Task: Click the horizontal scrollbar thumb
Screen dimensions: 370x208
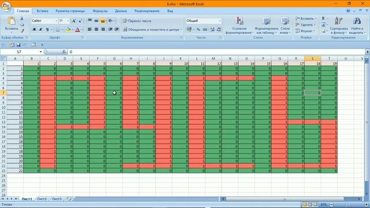Action: (284, 199)
